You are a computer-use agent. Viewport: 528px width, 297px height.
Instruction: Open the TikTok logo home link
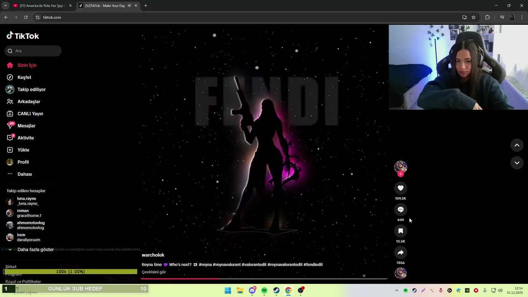(23, 36)
